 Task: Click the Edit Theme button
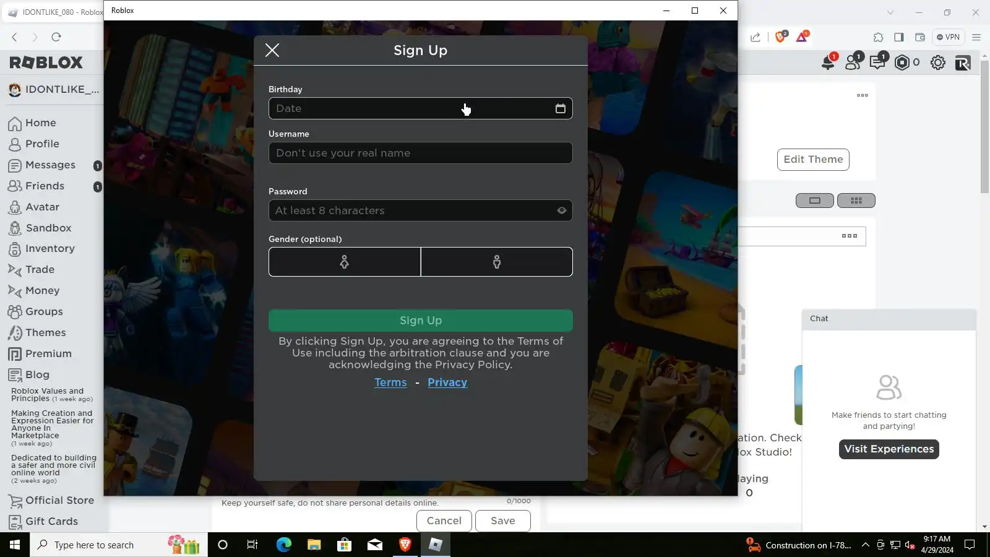pyautogui.click(x=813, y=160)
